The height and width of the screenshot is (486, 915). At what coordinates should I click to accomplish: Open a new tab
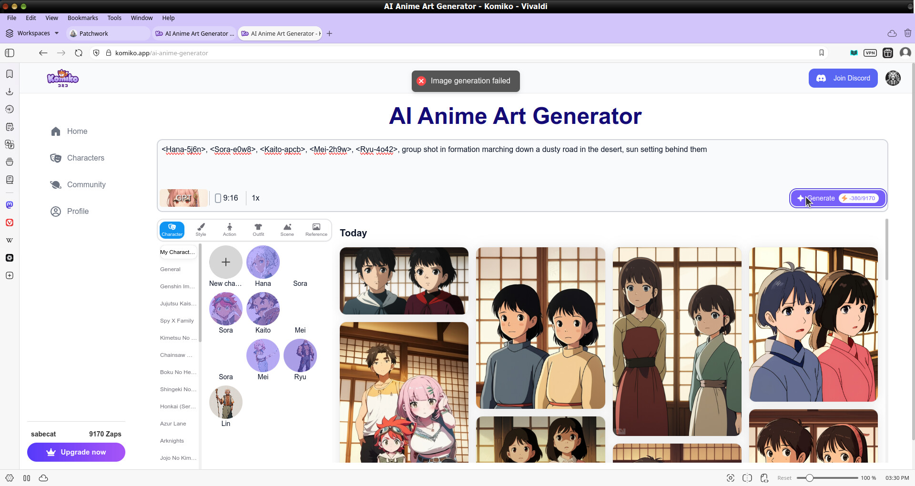click(329, 33)
